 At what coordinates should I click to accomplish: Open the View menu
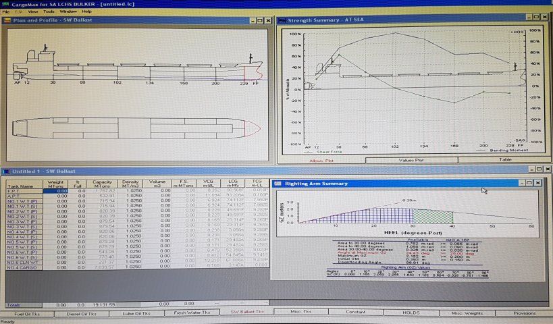click(x=33, y=11)
